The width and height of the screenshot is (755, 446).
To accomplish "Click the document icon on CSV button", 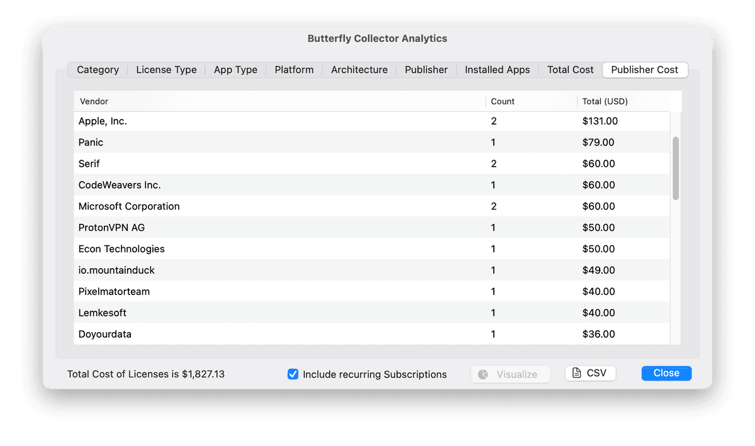I will [577, 373].
